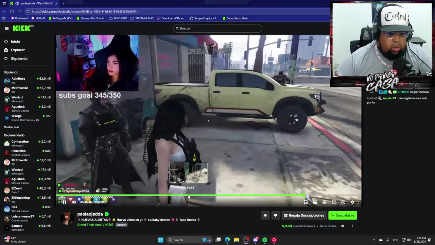The image size is (435, 245).
Task: Click the browser address bar URL
Action: click(177, 11)
